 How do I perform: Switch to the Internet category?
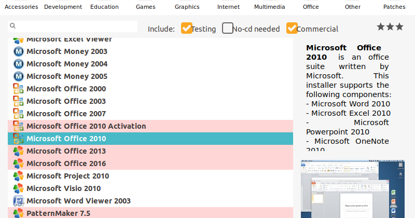[228, 7]
